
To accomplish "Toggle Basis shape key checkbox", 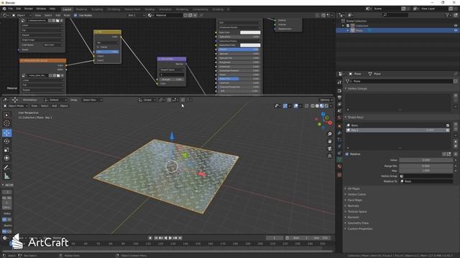I will (448, 125).
